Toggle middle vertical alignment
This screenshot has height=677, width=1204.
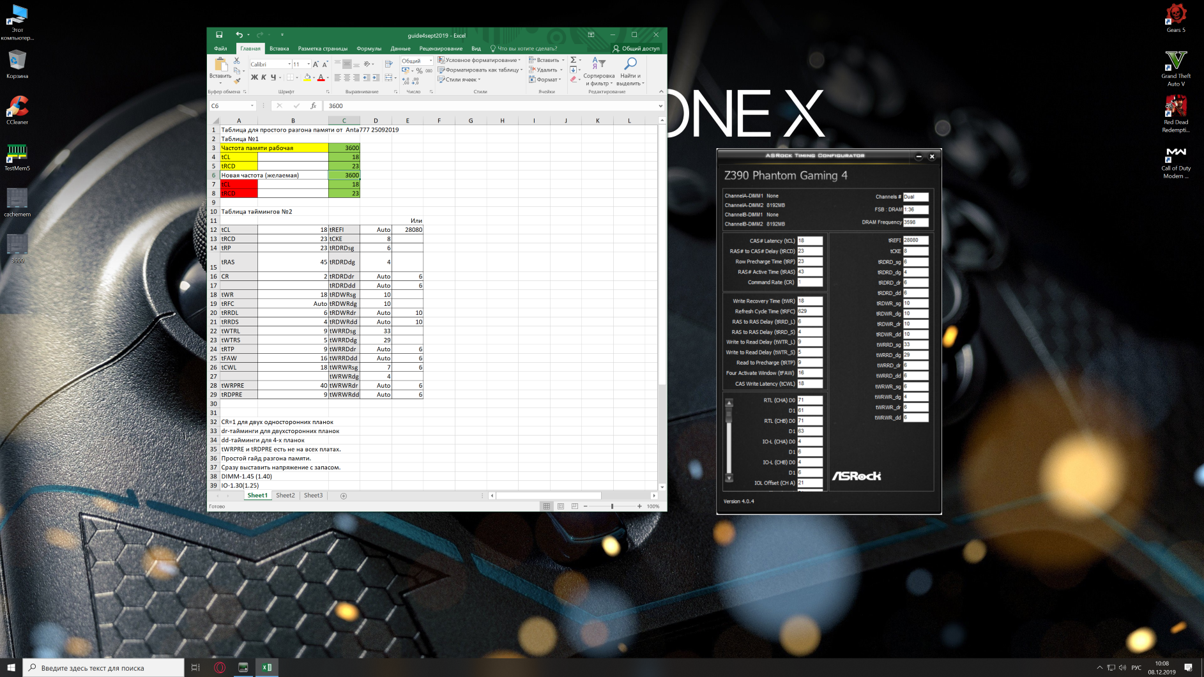(x=347, y=65)
